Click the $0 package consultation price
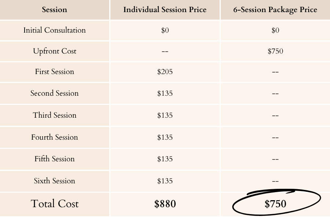Screen dimensions: 330x220 275,30
